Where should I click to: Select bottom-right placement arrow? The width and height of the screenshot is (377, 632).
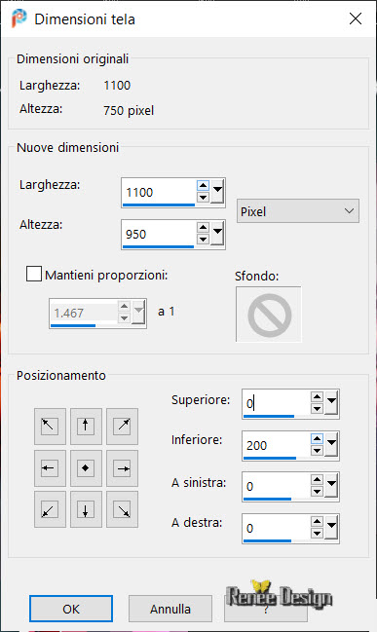click(122, 509)
